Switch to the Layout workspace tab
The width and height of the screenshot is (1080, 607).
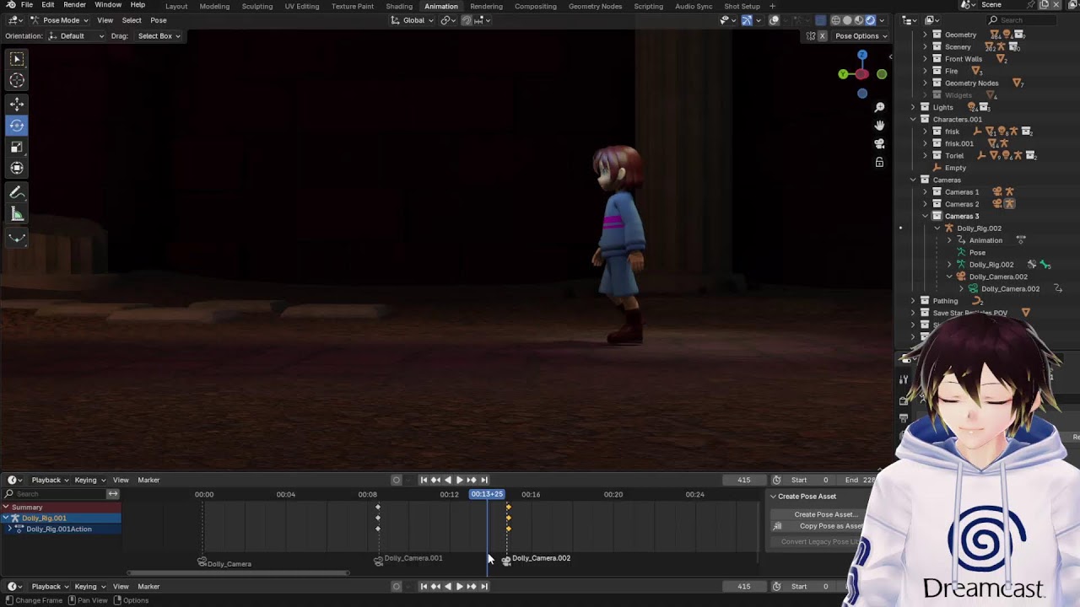[176, 6]
